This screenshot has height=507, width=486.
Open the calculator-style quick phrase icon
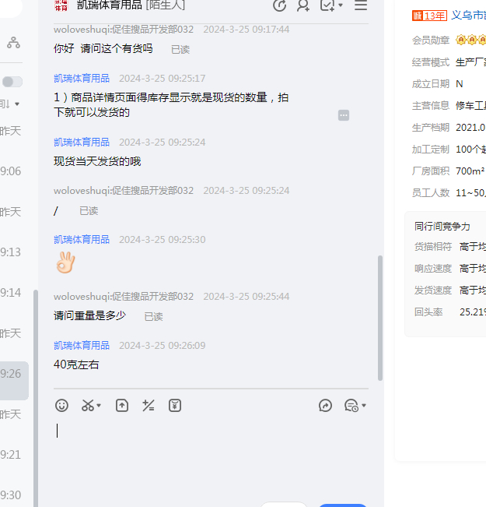pyautogui.click(x=149, y=405)
